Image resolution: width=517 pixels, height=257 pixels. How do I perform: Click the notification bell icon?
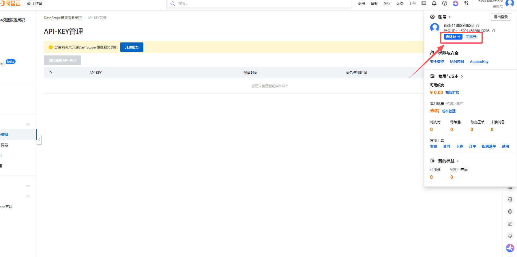[434, 3]
